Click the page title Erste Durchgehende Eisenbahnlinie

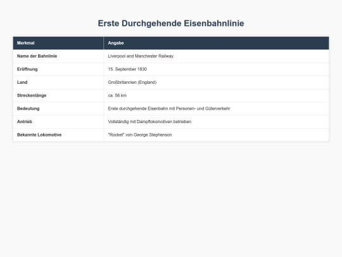(x=171, y=23)
